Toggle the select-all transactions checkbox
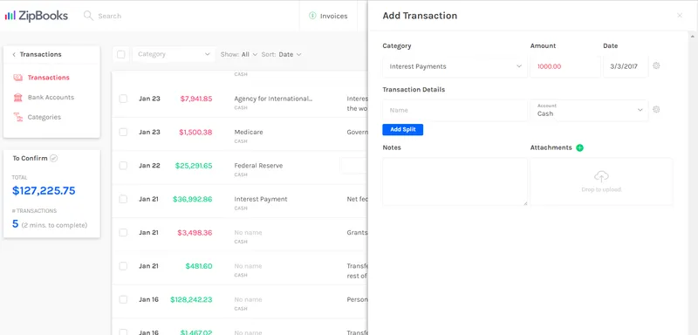This screenshot has height=335, width=698. pos(121,54)
